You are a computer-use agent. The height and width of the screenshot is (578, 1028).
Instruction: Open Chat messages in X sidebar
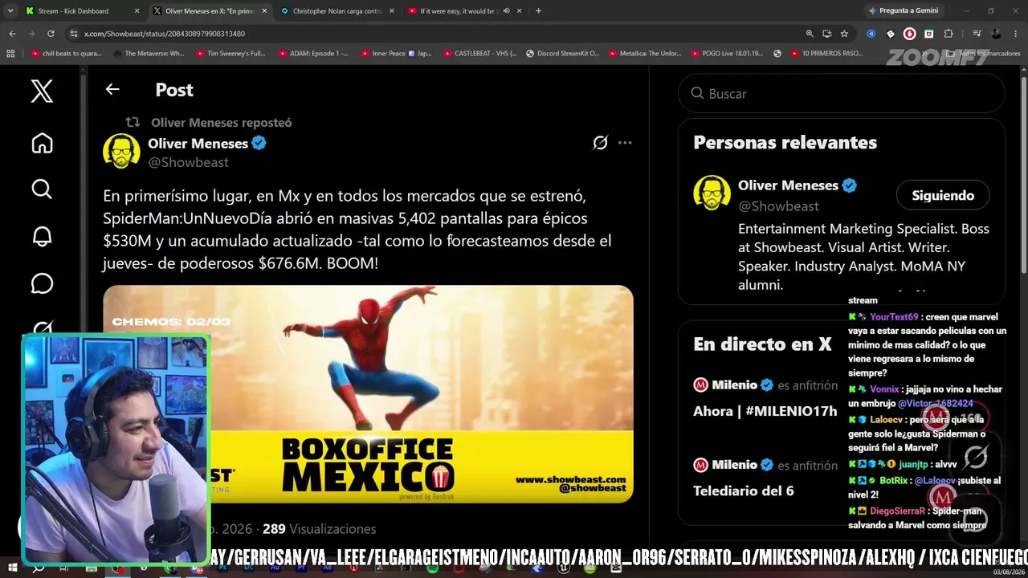click(42, 283)
